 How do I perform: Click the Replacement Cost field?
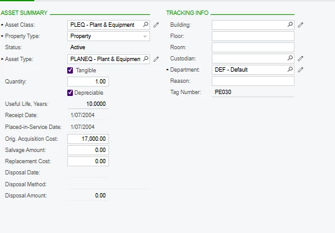(x=88, y=161)
